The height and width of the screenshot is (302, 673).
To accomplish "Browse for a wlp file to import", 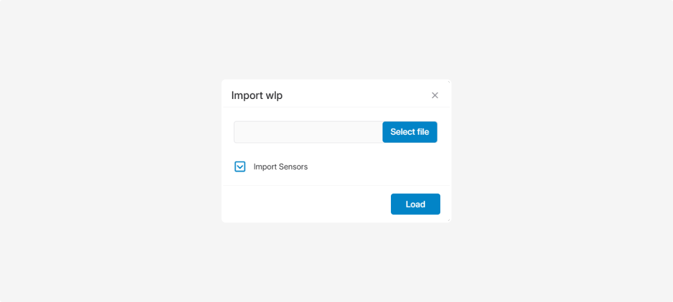I will coord(409,132).
